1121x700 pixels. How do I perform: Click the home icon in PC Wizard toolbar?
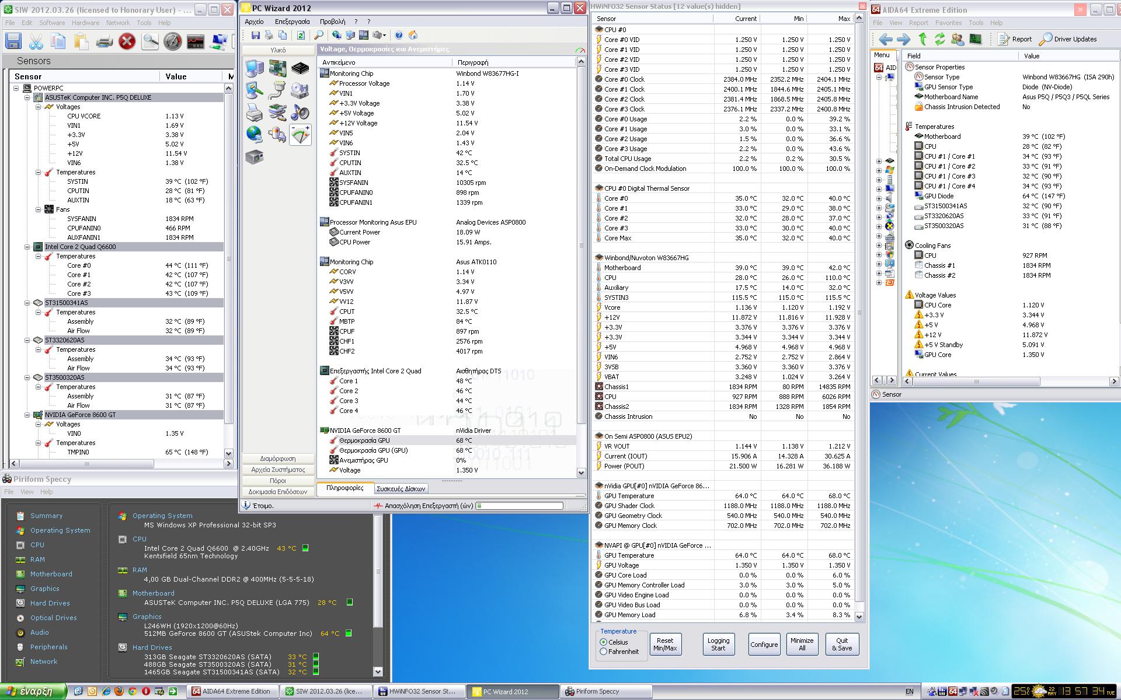[413, 35]
